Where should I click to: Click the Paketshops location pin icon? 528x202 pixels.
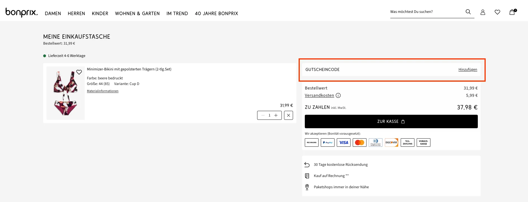[307, 187]
